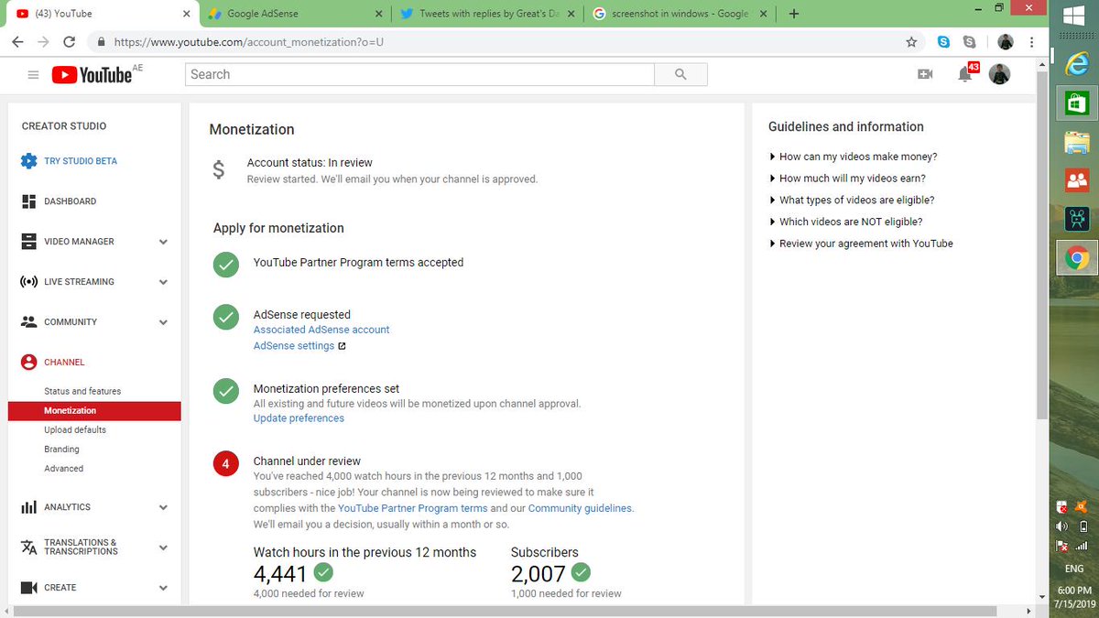Open the video editor taskbar icon

(x=1077, y=220)
